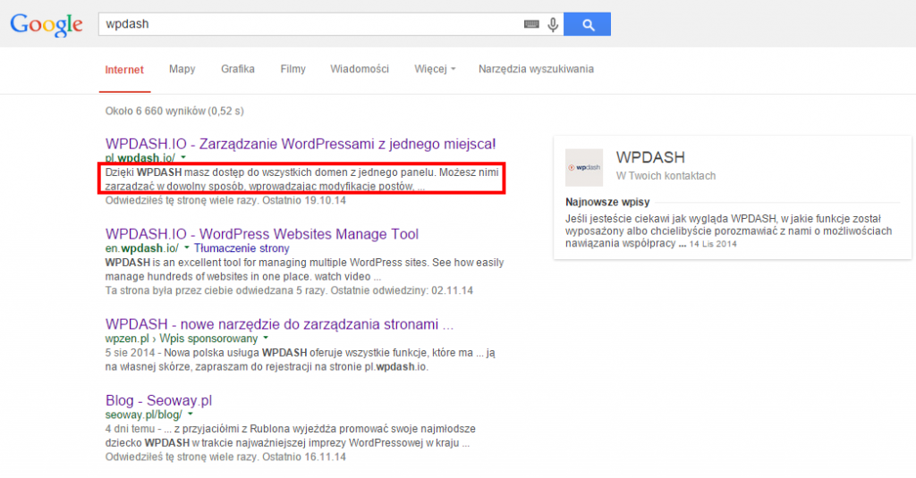This screenshot has width=916, height=478.
Task: Expand the arrow next to pl.wpdash.io URL
Action: pyautogui.click(x=182, y=157)
